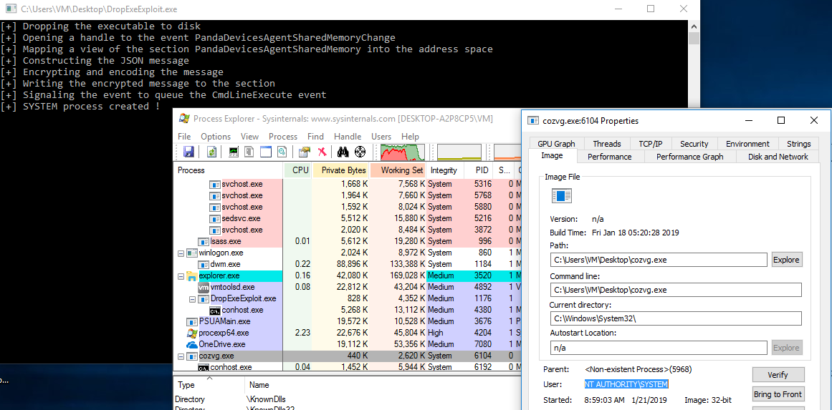This screenshot has height=410, width=832.
Task: Click the DropExeExploit console title bar icon
Action: tap(11, 9)
